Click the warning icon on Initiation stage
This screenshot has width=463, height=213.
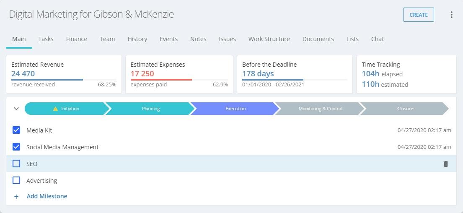tap(55, 109)
